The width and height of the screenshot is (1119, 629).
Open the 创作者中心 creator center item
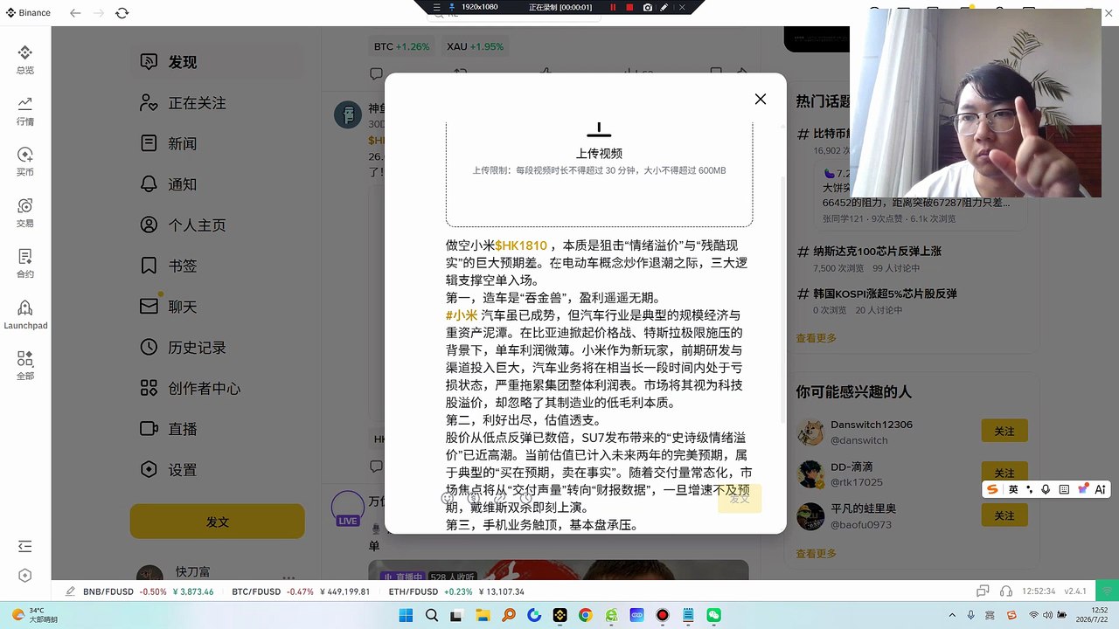point(217,388)
